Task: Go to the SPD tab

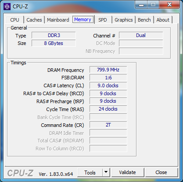Action: click(x=103, y=20)
